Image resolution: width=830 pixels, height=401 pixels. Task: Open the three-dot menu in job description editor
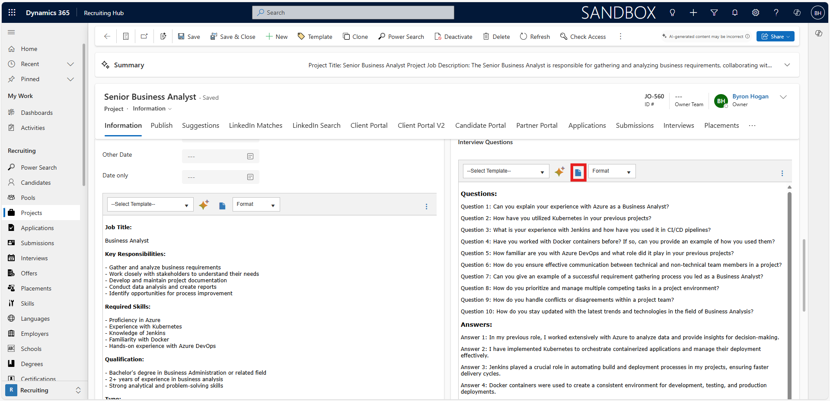point(427,207)
